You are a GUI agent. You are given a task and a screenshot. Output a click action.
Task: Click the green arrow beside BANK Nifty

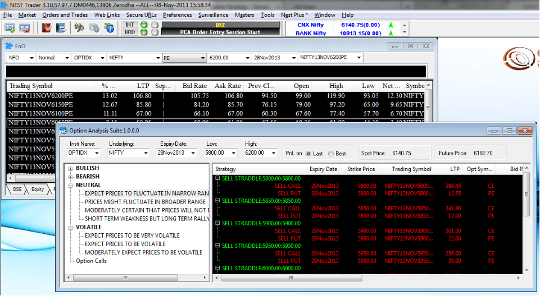[391, 33]
